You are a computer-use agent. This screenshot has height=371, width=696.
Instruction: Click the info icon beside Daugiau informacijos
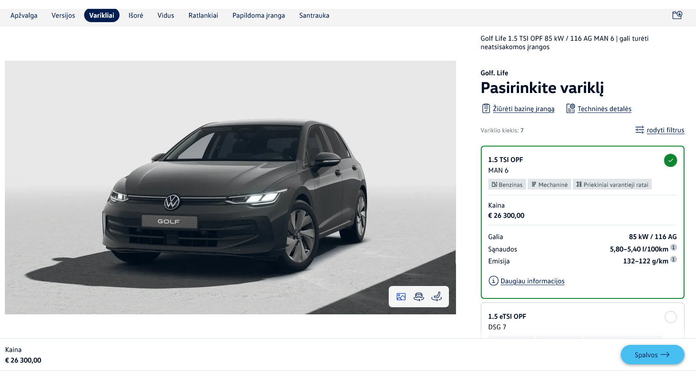tap(493, 281)
